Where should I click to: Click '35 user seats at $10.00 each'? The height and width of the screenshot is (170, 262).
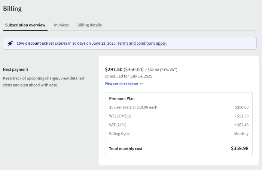(x=133, y=107)
